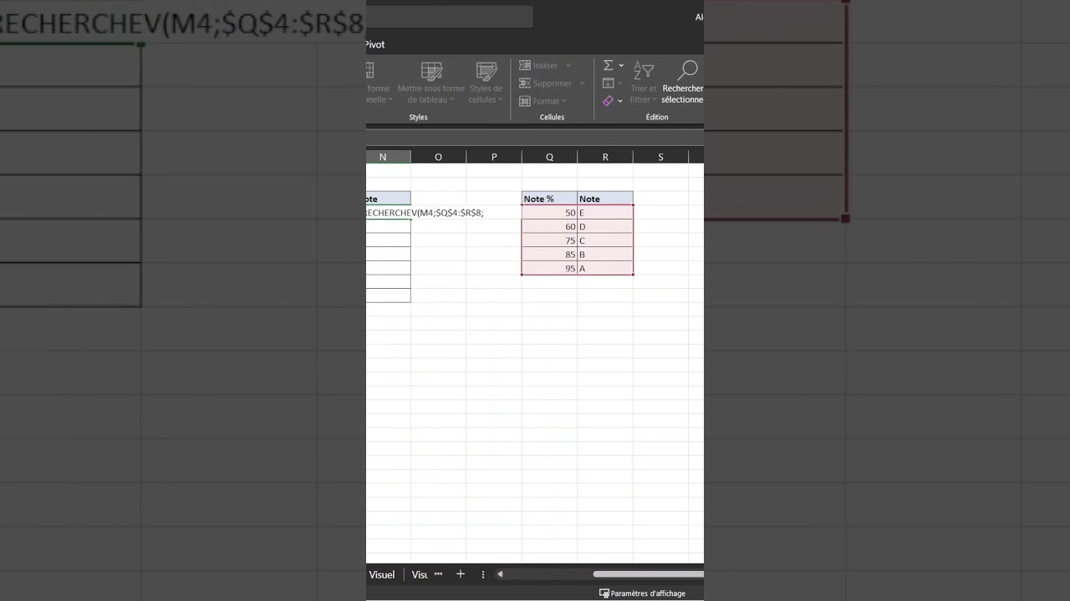Click the search box in title bar
Image resolution: width=1070 pixels, height=601 pixels.
coord(449,17)
